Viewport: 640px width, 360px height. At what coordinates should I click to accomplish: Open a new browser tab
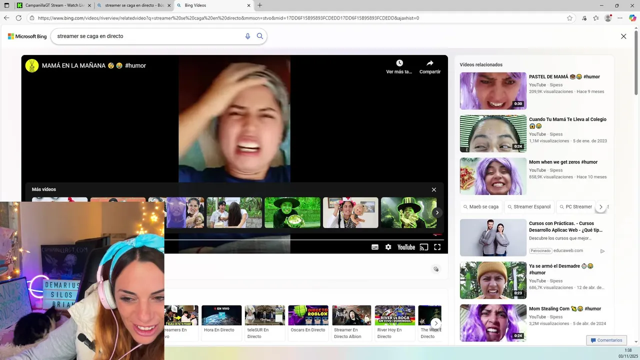pos(260,5)
